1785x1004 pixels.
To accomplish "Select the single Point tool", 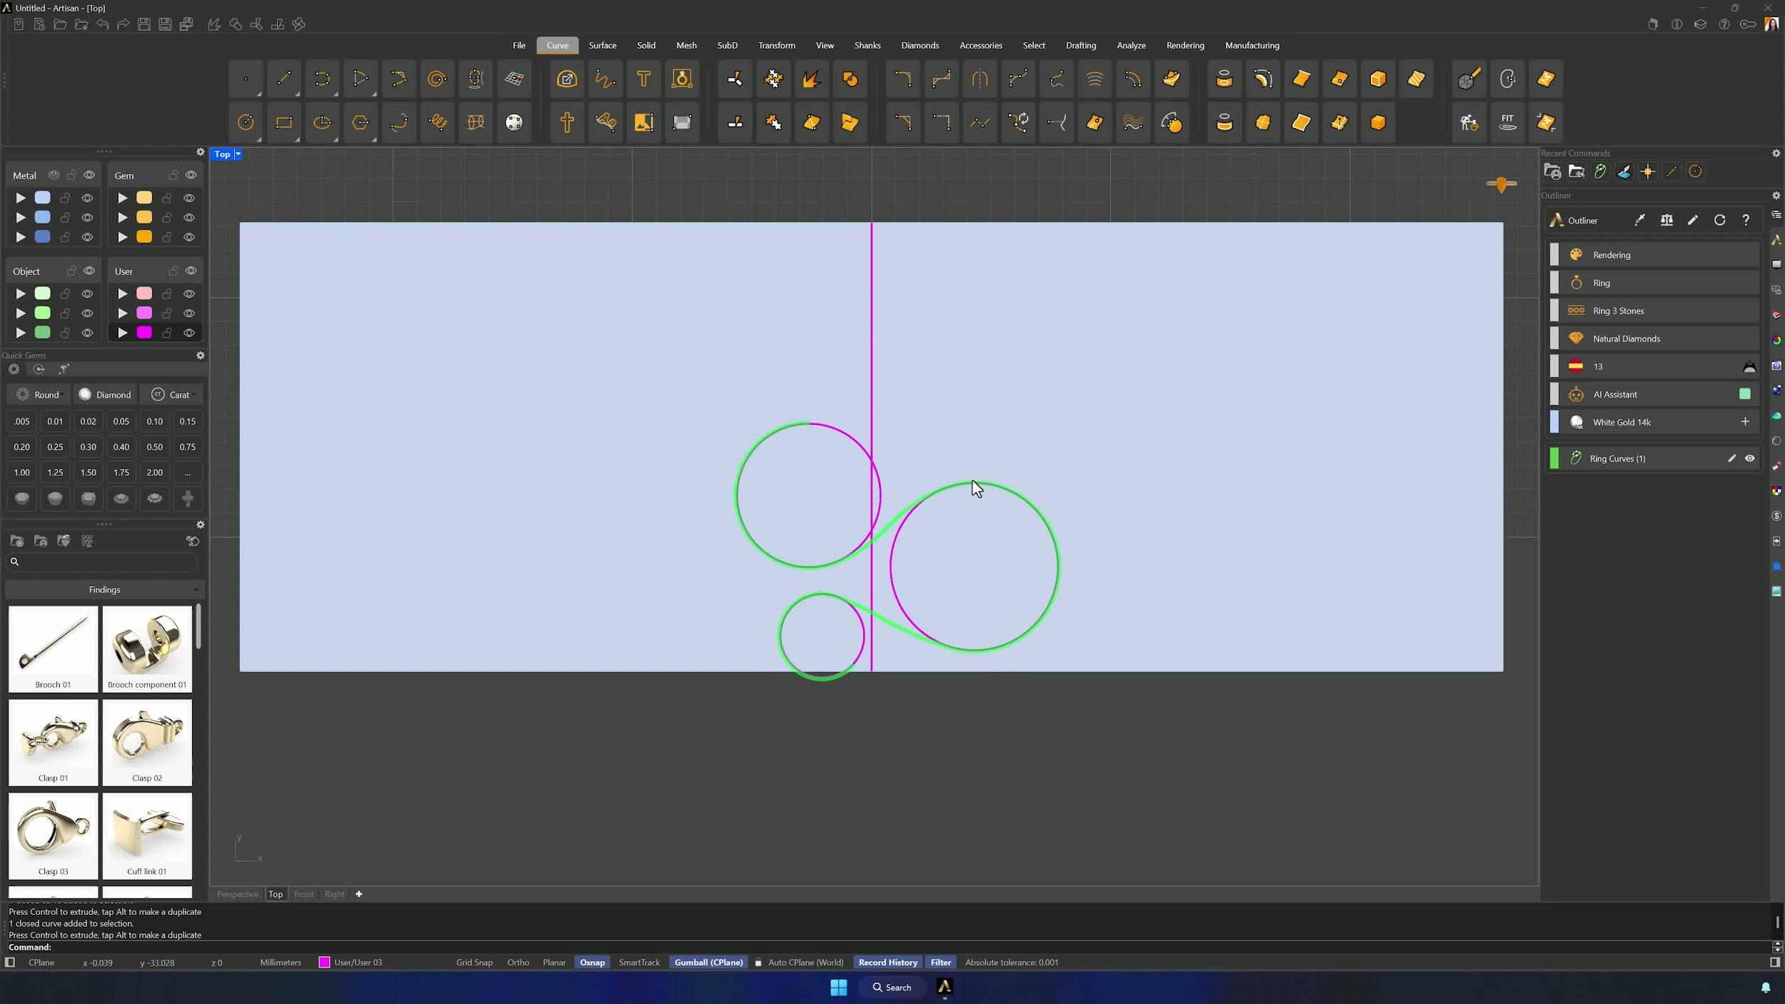I will pos(246,79).
